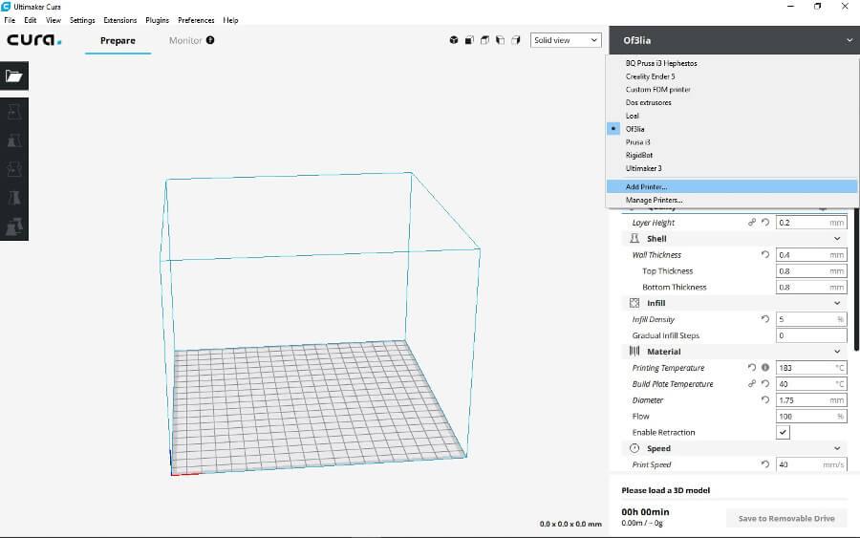
Task: Reset Print Speed with its revert arrow
Action: point(765,464)
